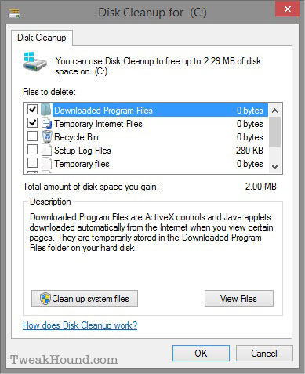This screenshot has height=374, width=305.
Task: Select the Downloaded Program Files folder icon
Action: (46, 110)
